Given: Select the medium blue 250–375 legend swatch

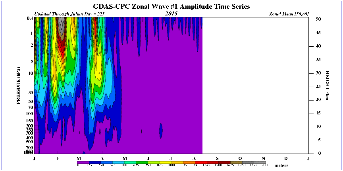Looking at the screenshot, I should pos(106,162).
